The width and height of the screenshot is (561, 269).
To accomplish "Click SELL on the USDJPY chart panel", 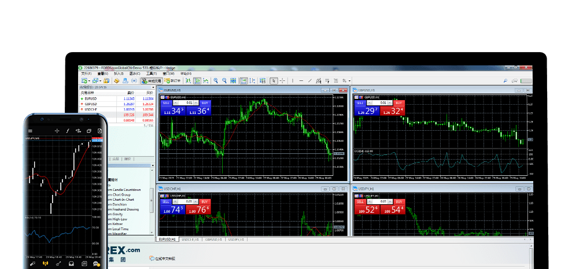I will (360, 201).
